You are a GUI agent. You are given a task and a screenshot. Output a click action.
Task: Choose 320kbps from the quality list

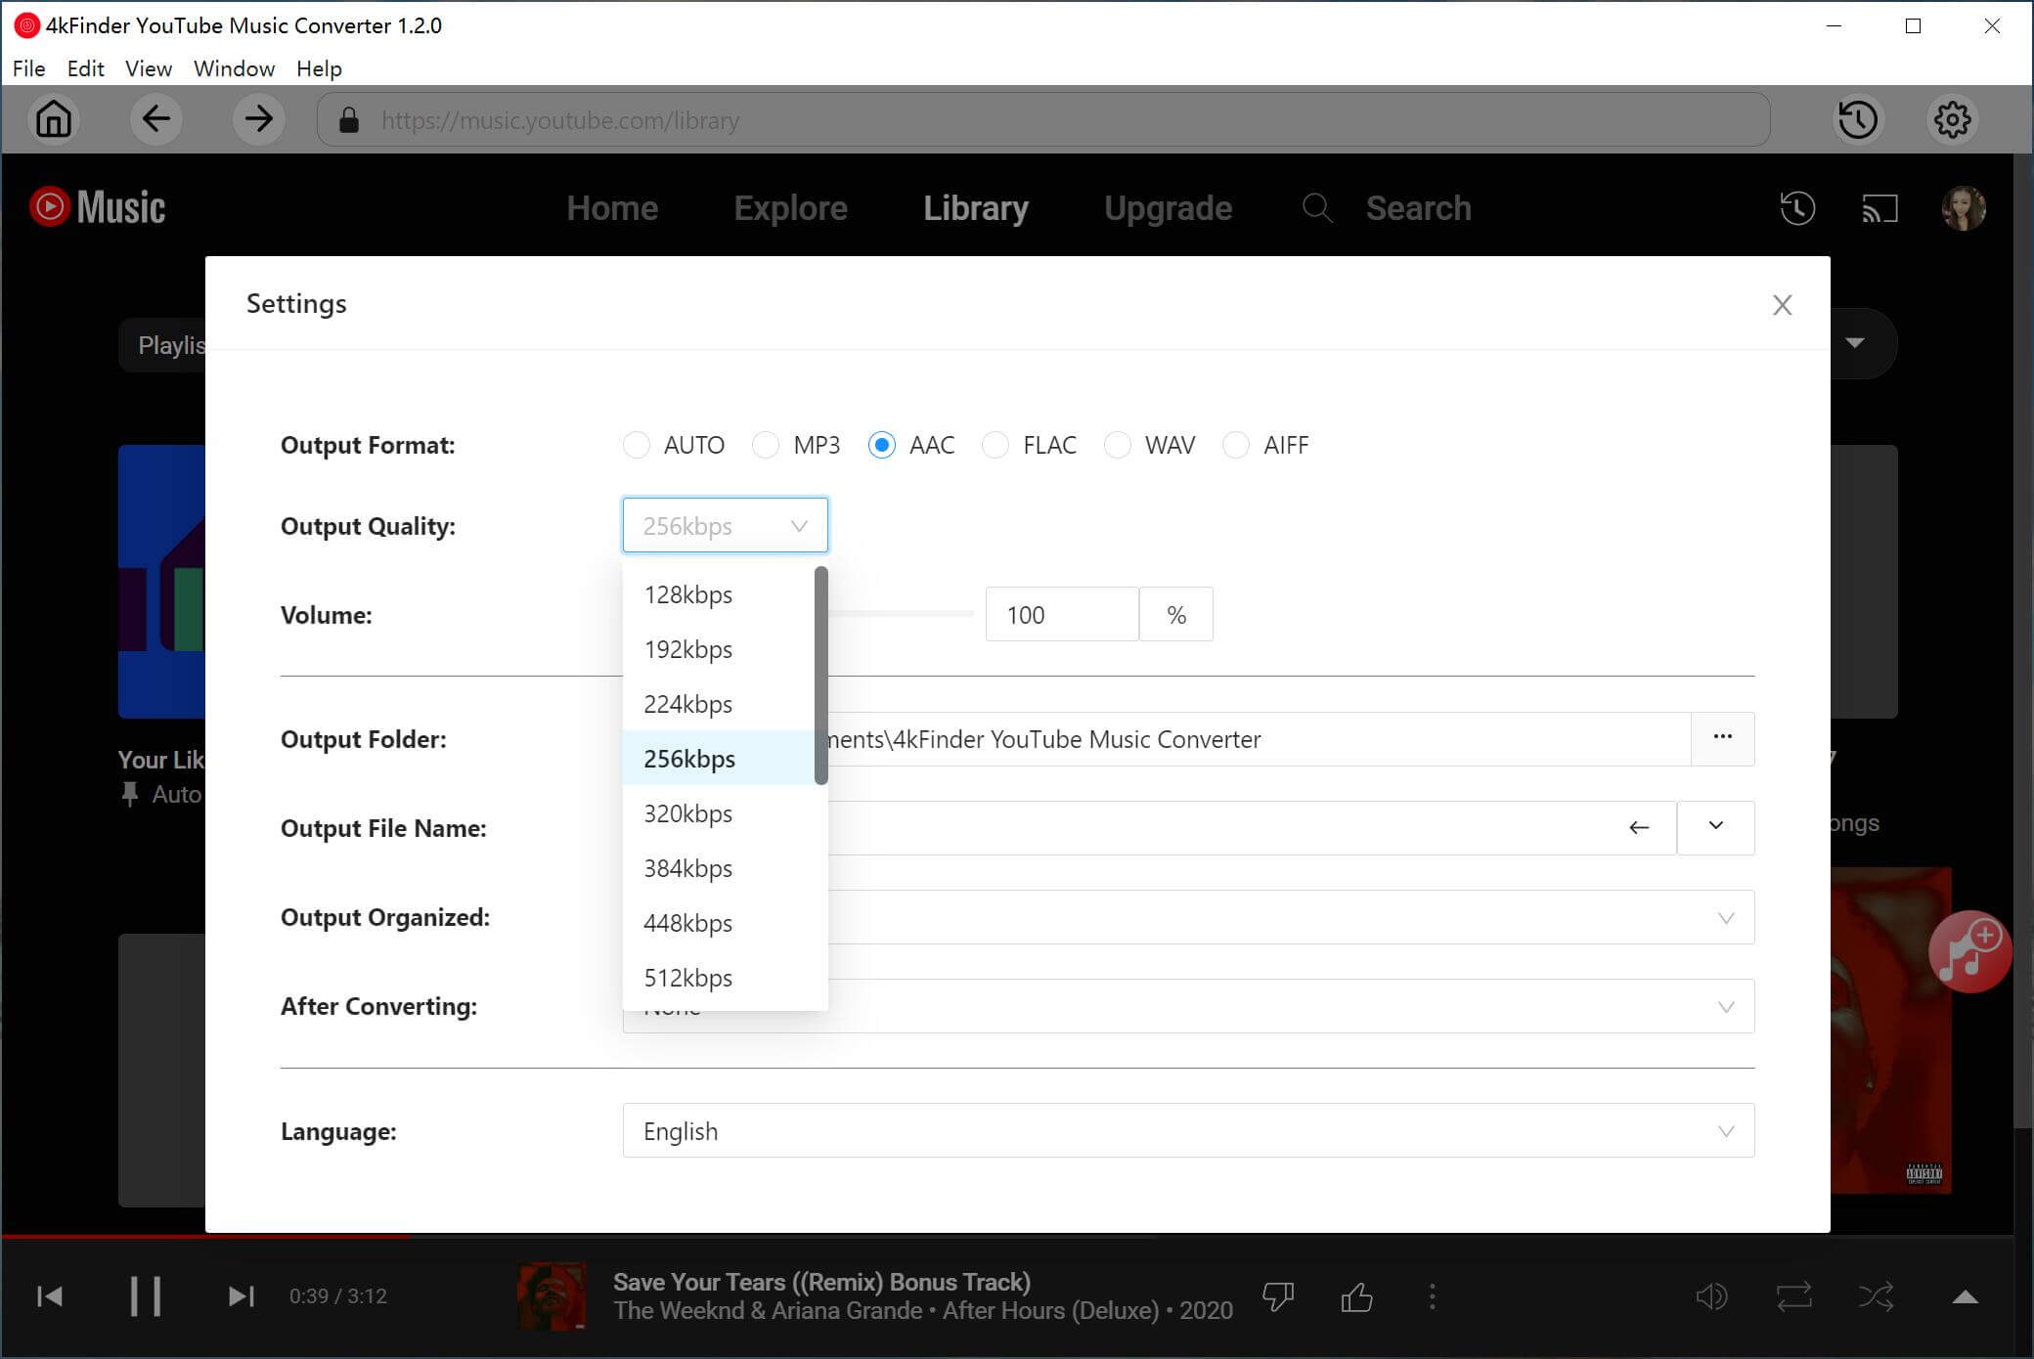click(688, 813)
